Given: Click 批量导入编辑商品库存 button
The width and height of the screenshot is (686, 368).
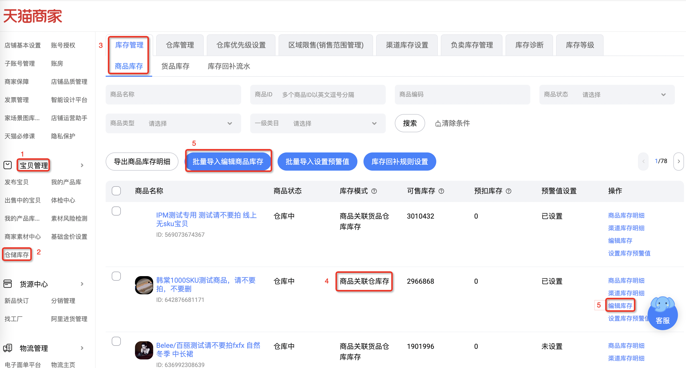Looking at the screenshot, I should [228, 161].
